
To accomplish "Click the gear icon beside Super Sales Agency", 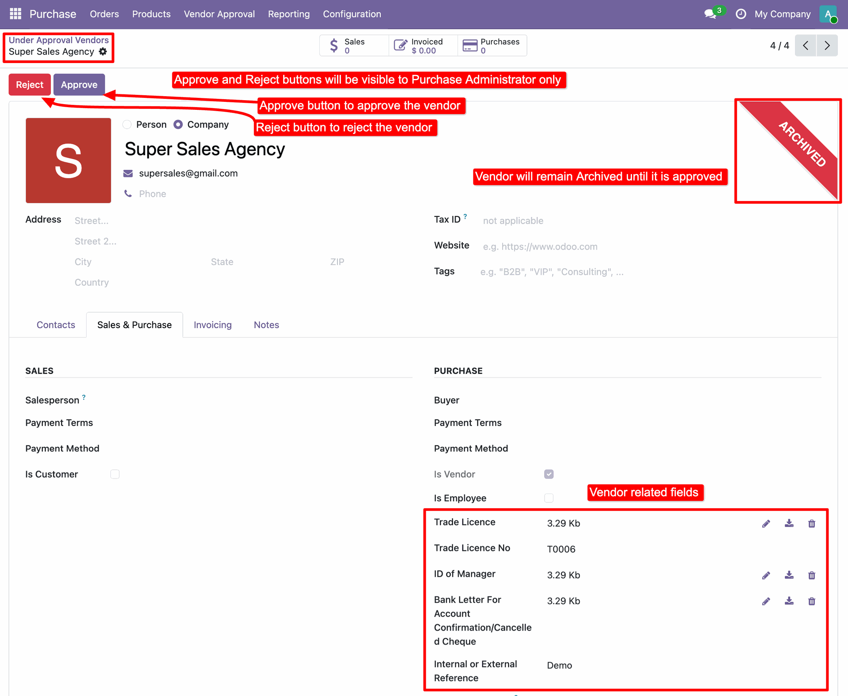I will point(103,52).
